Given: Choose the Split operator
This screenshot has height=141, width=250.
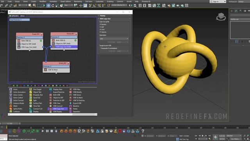Looking at the screenshot, I should coord(33,100).
